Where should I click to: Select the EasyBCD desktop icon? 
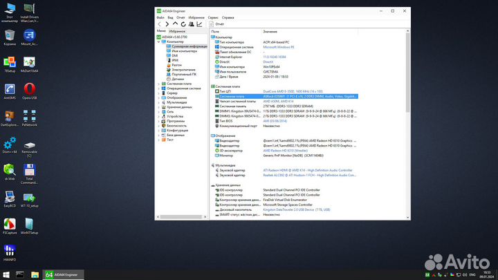[x=10, y=199]
